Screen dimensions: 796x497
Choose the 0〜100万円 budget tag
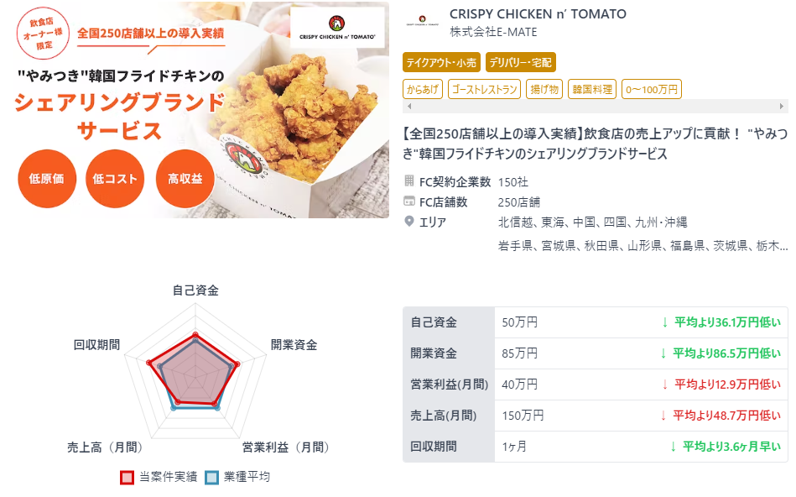(x=652, y=90)
